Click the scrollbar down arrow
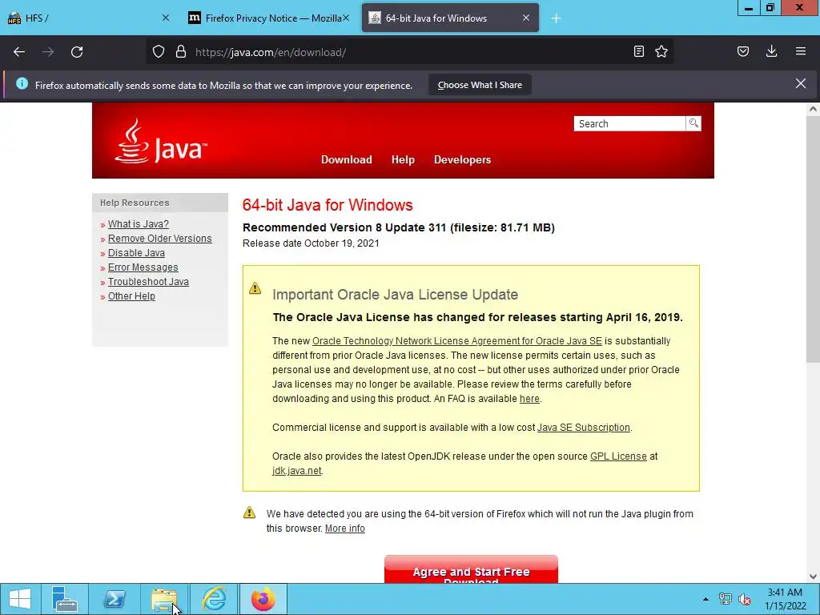 tap(813, 577)
